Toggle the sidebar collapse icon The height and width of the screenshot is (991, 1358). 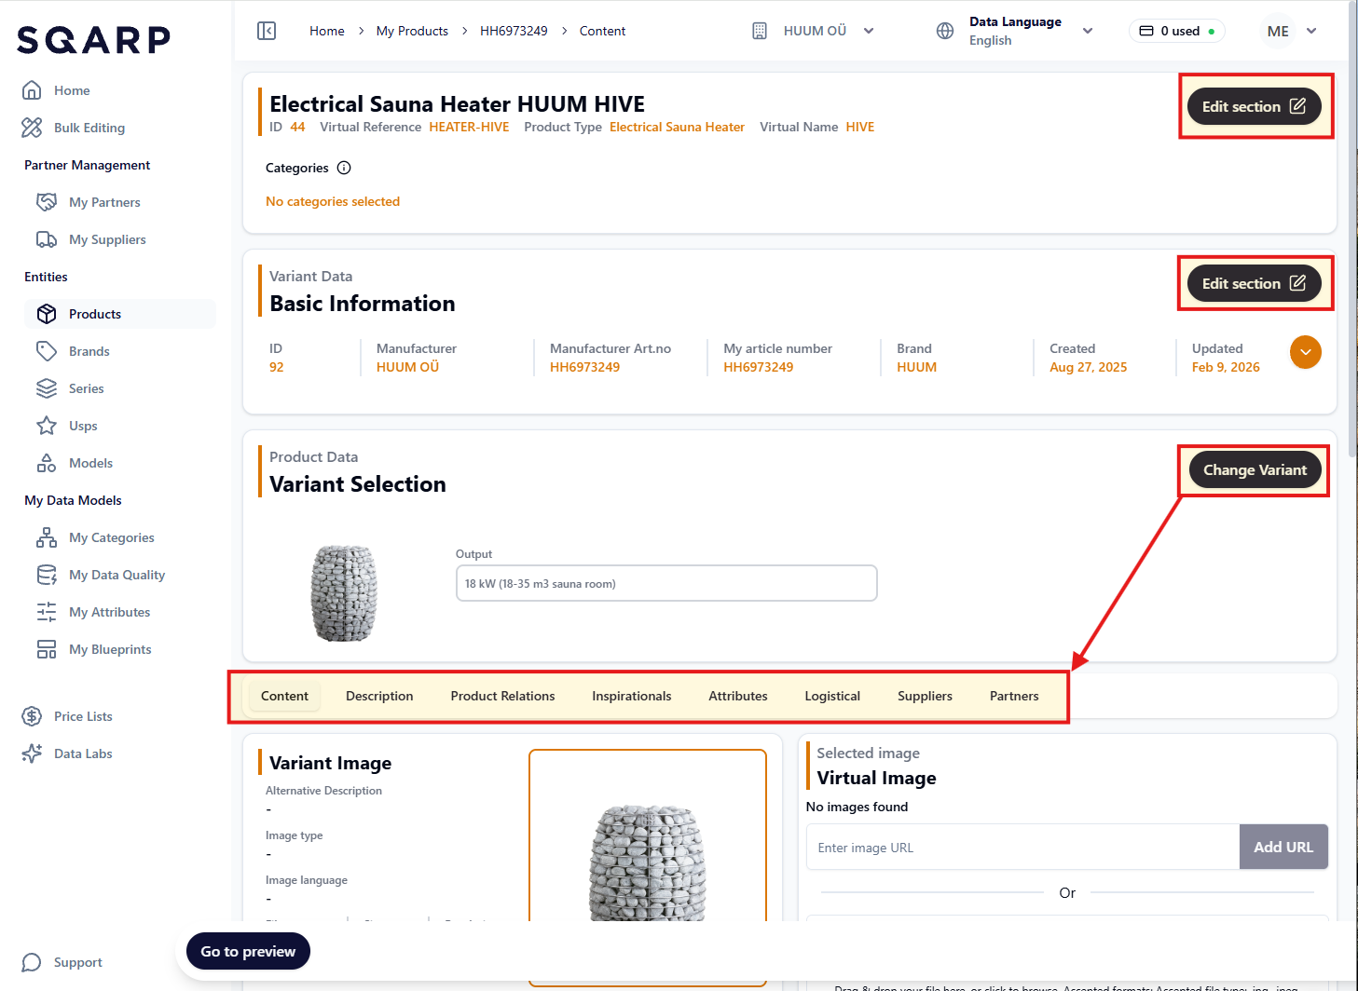267,31
